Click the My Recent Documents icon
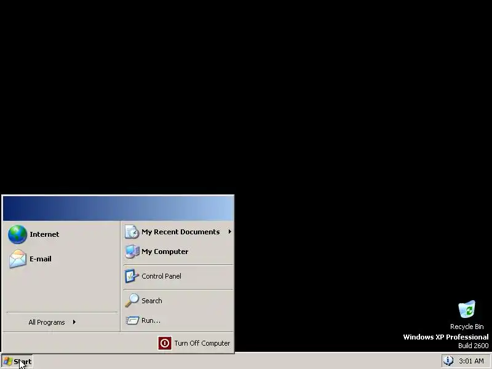492x369 pixels. [x=132, y=232]
